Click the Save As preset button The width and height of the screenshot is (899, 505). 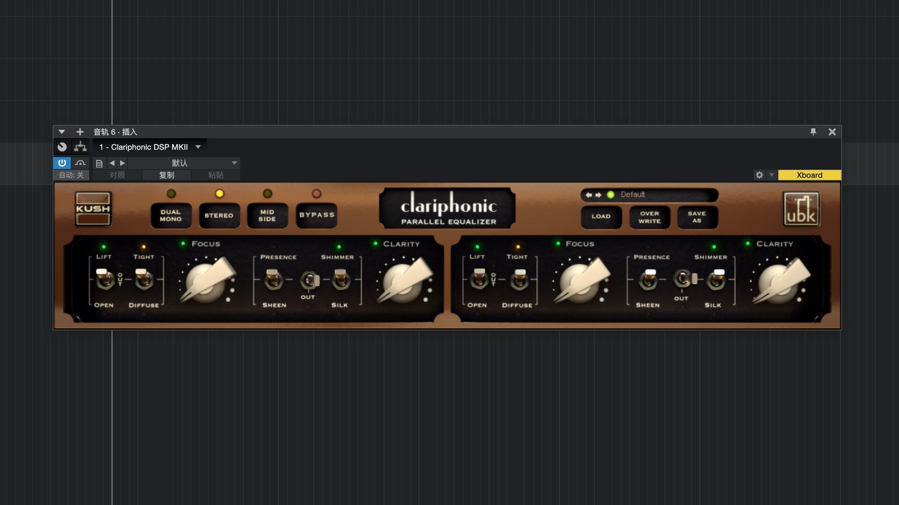tap(697, 217)
